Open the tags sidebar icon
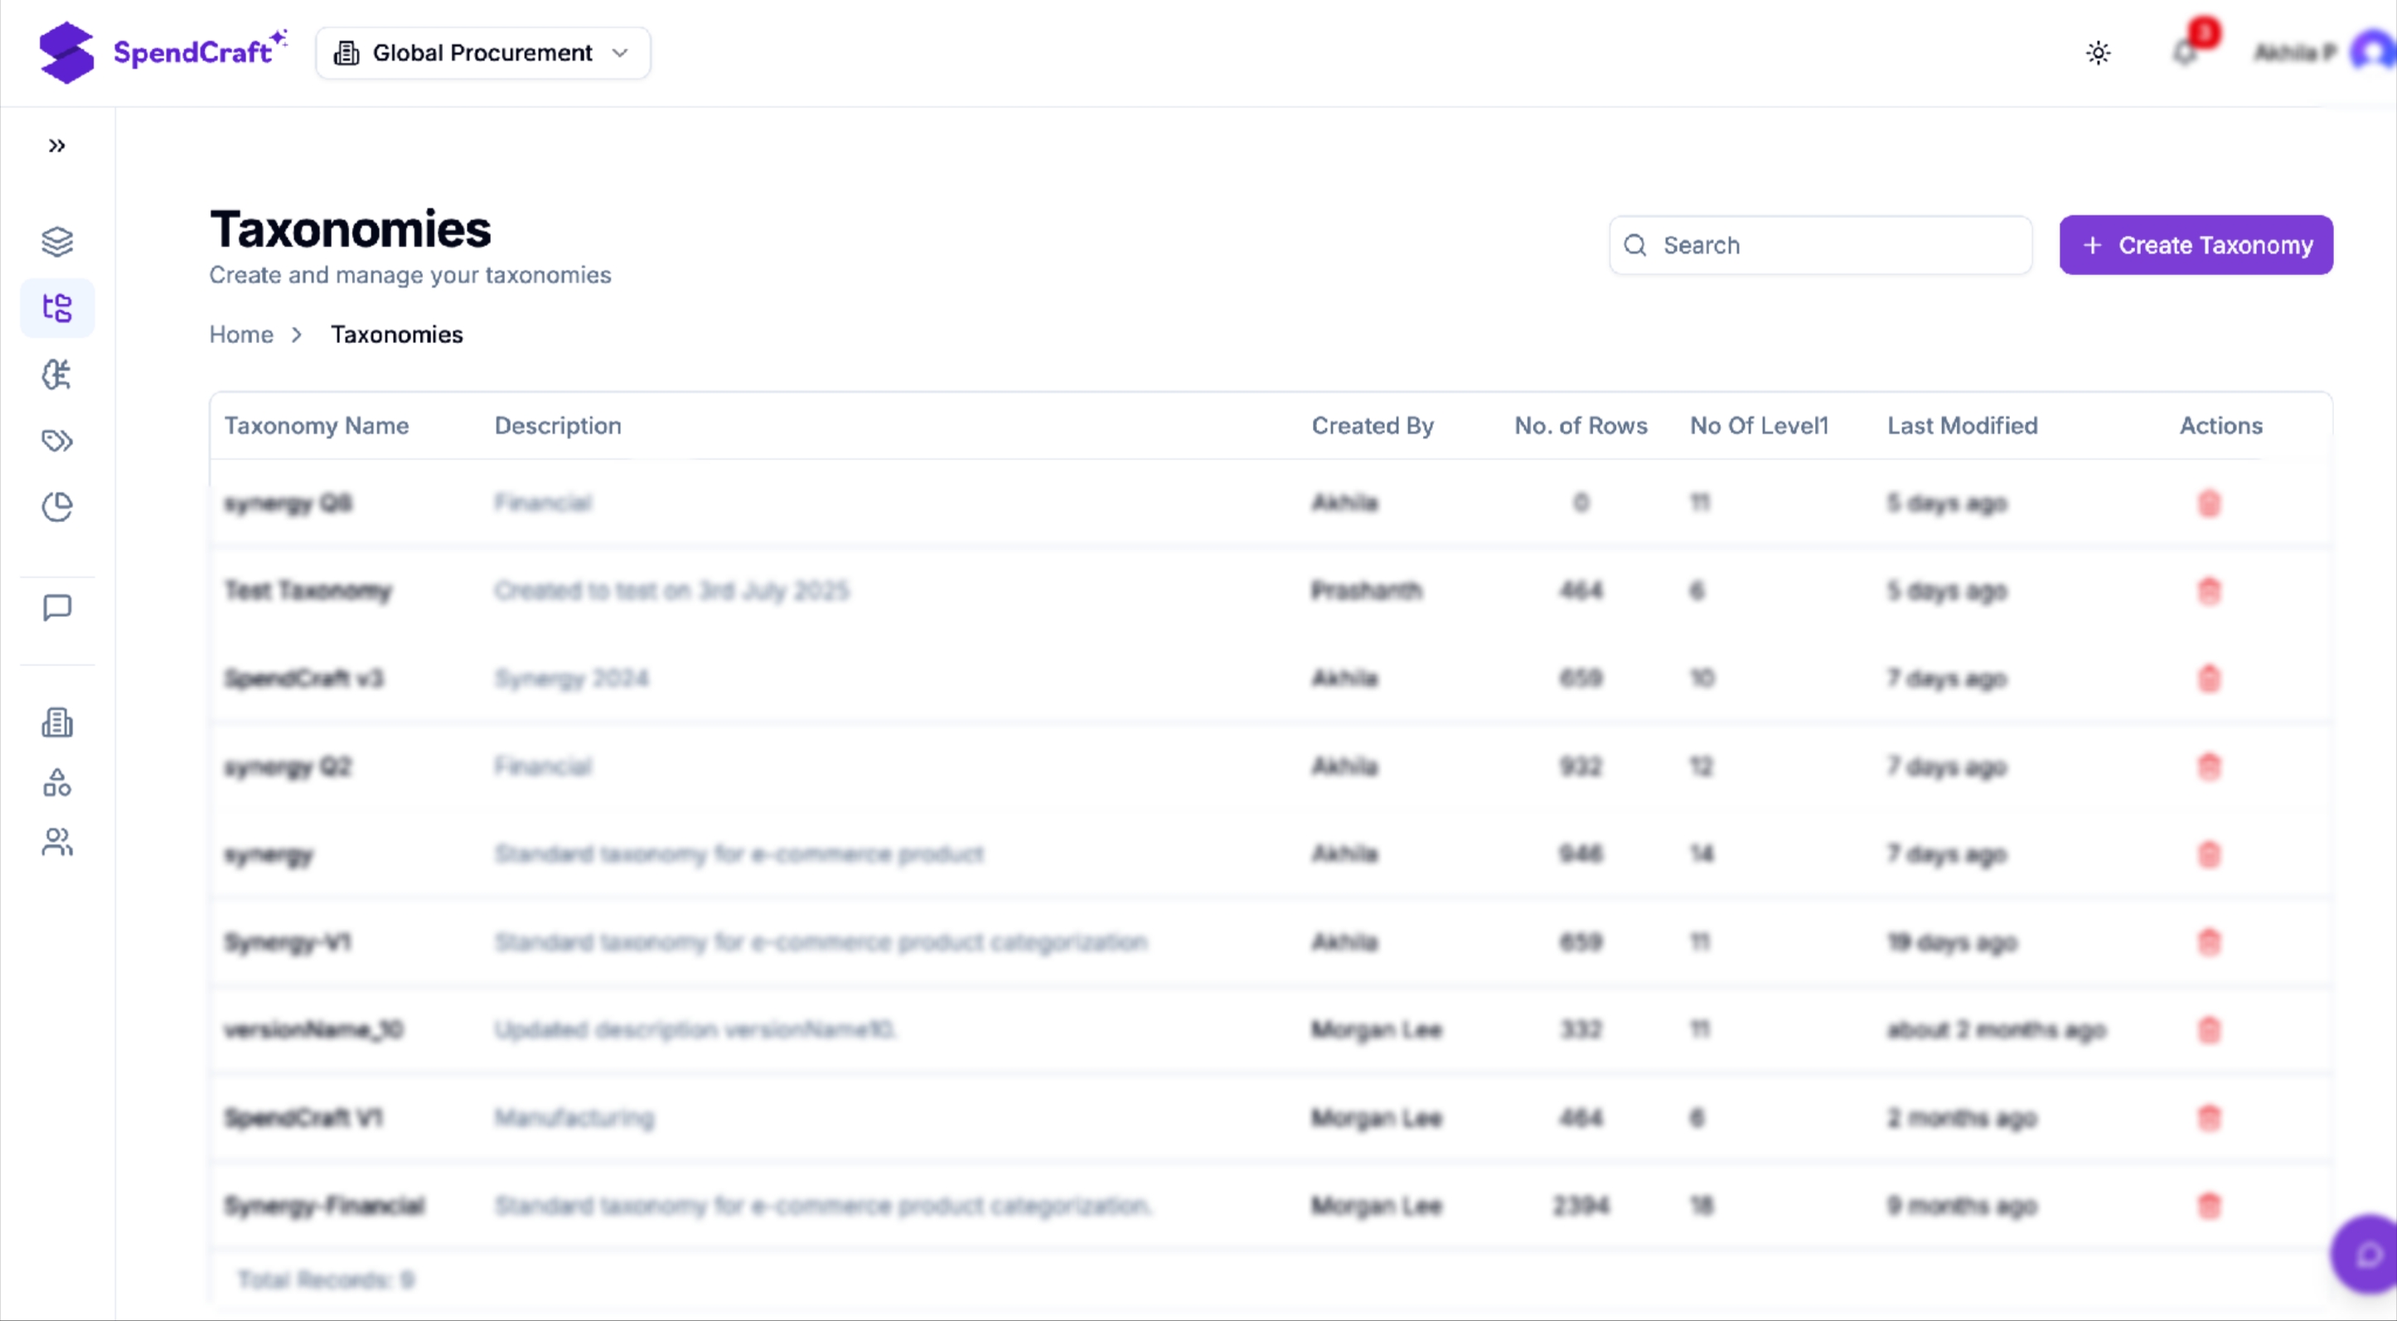Image resolution: width=2397 pixels, height=1321 pixels. [56, 440]
